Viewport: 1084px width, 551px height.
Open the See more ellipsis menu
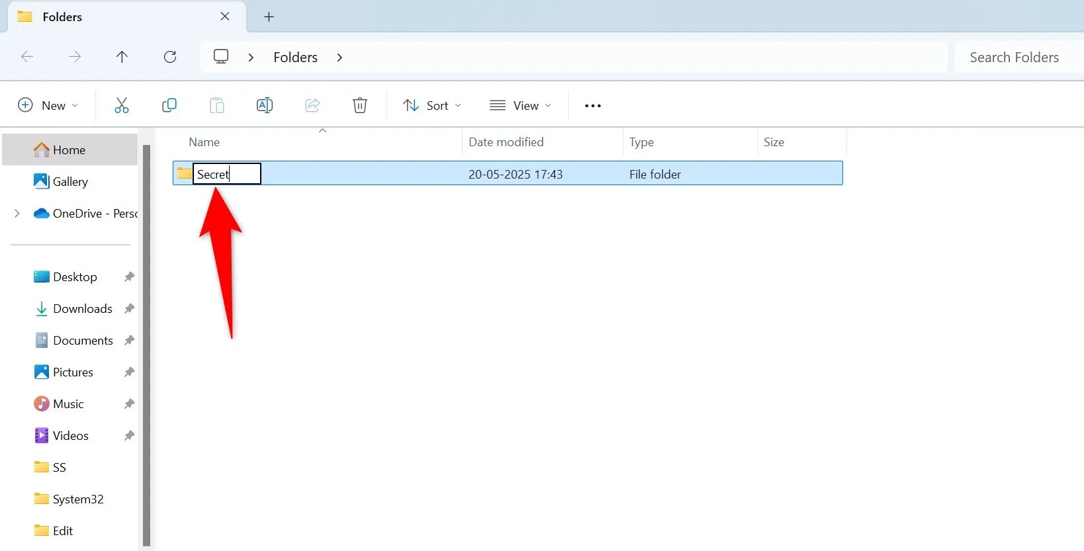point(593,106)
